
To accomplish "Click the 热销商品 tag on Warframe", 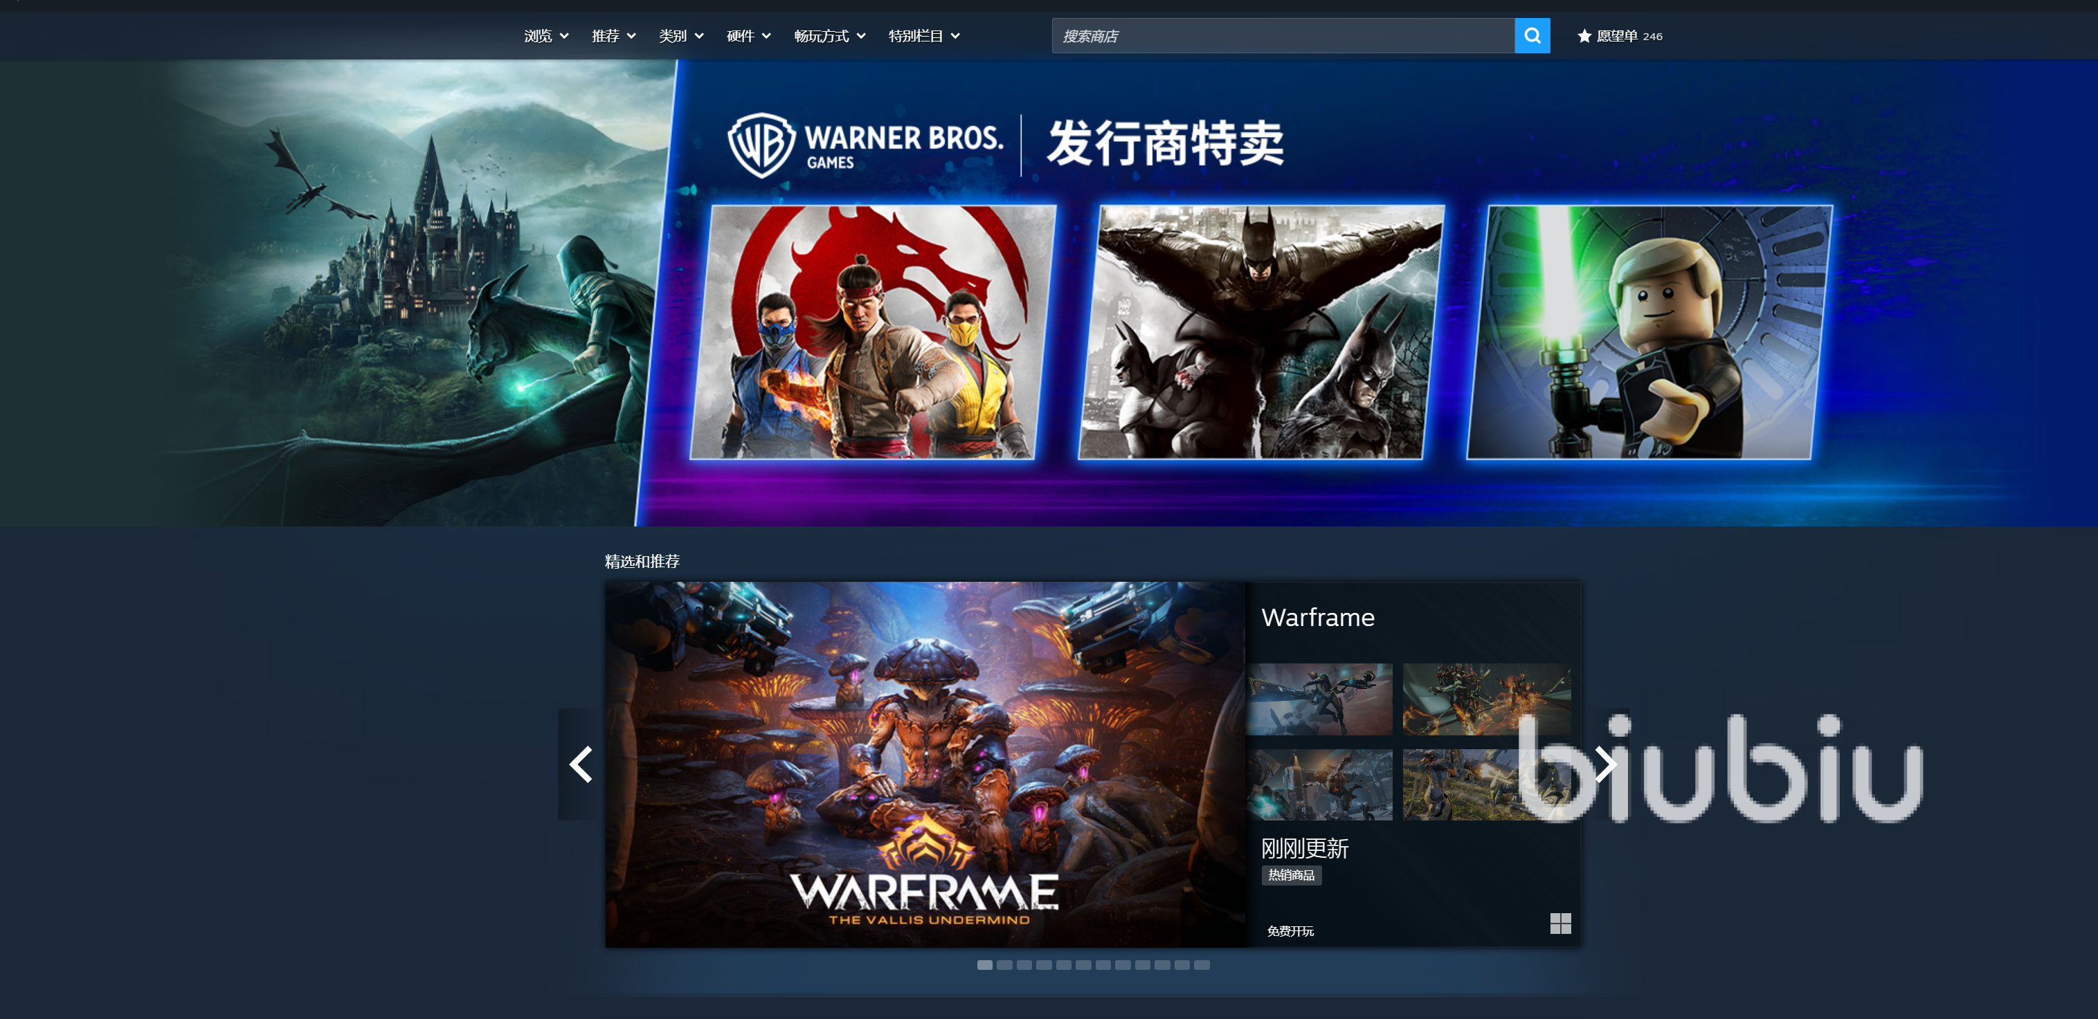I will coord(1291,875).
